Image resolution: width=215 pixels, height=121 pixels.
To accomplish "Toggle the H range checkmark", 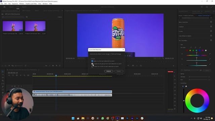I will [x=210, y=54].
